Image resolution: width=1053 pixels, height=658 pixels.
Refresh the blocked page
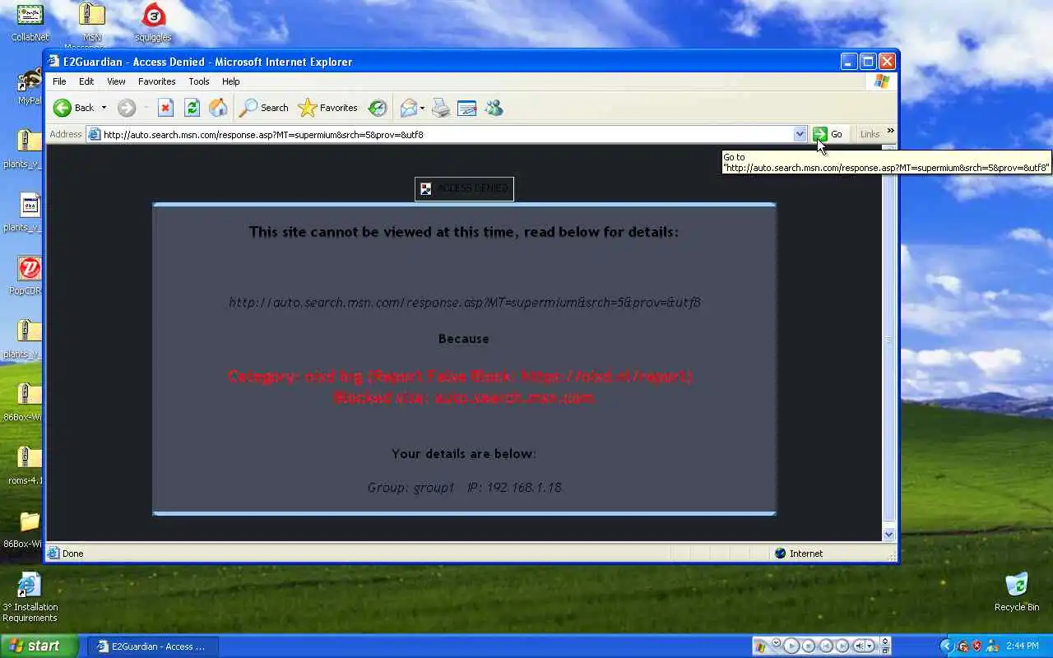pyautogui.click(x=192, y=108)
